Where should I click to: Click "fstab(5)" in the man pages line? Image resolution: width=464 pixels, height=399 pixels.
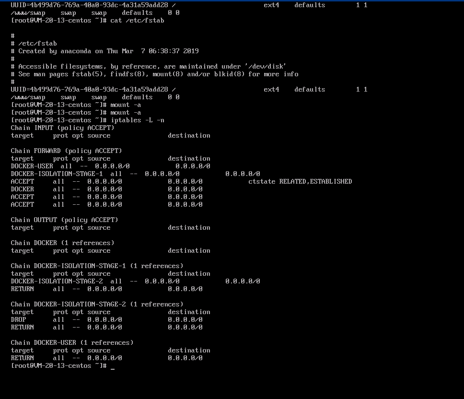point(89,74)
